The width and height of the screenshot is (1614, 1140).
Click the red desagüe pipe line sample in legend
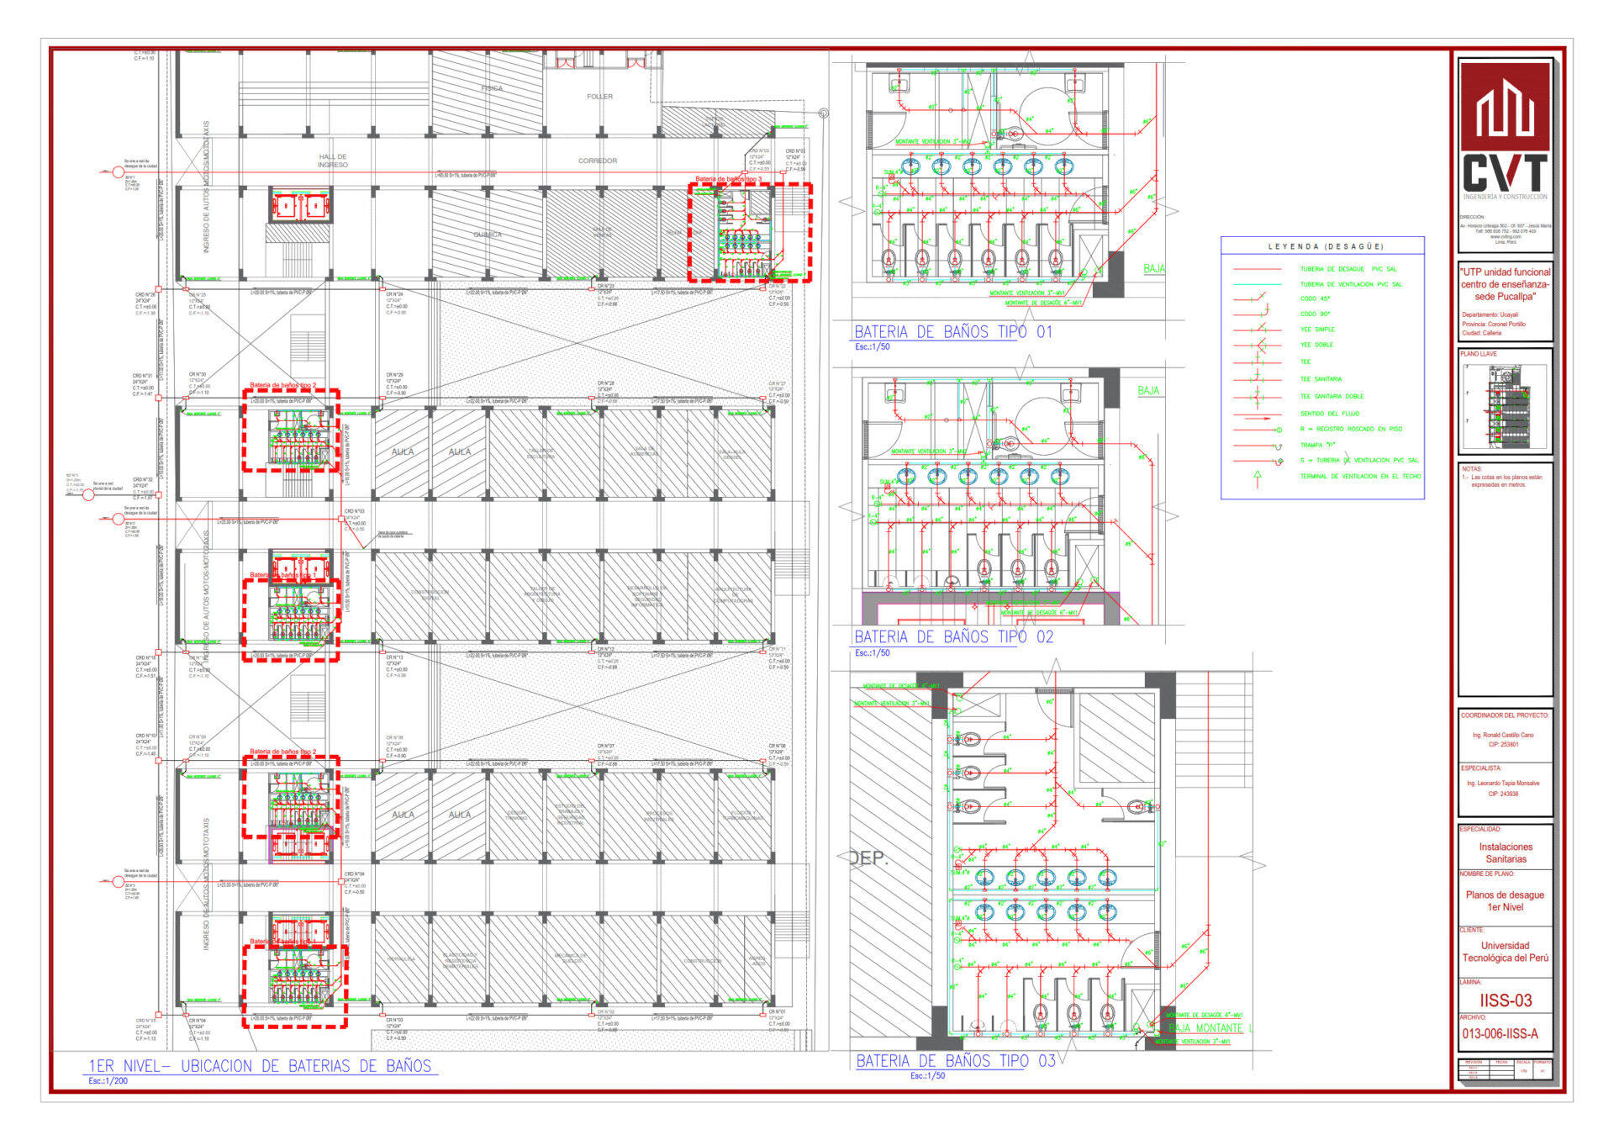pyautogui.click(x=1258, y=269)
